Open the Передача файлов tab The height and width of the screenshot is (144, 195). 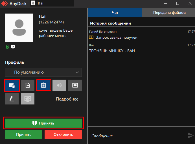pyautogui.click(x=169, y=13)
